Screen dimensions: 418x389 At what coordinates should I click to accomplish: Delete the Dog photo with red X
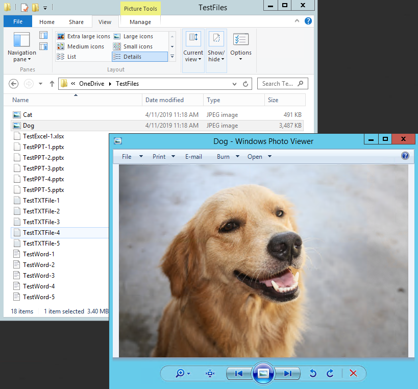click(x=353, y=374)
